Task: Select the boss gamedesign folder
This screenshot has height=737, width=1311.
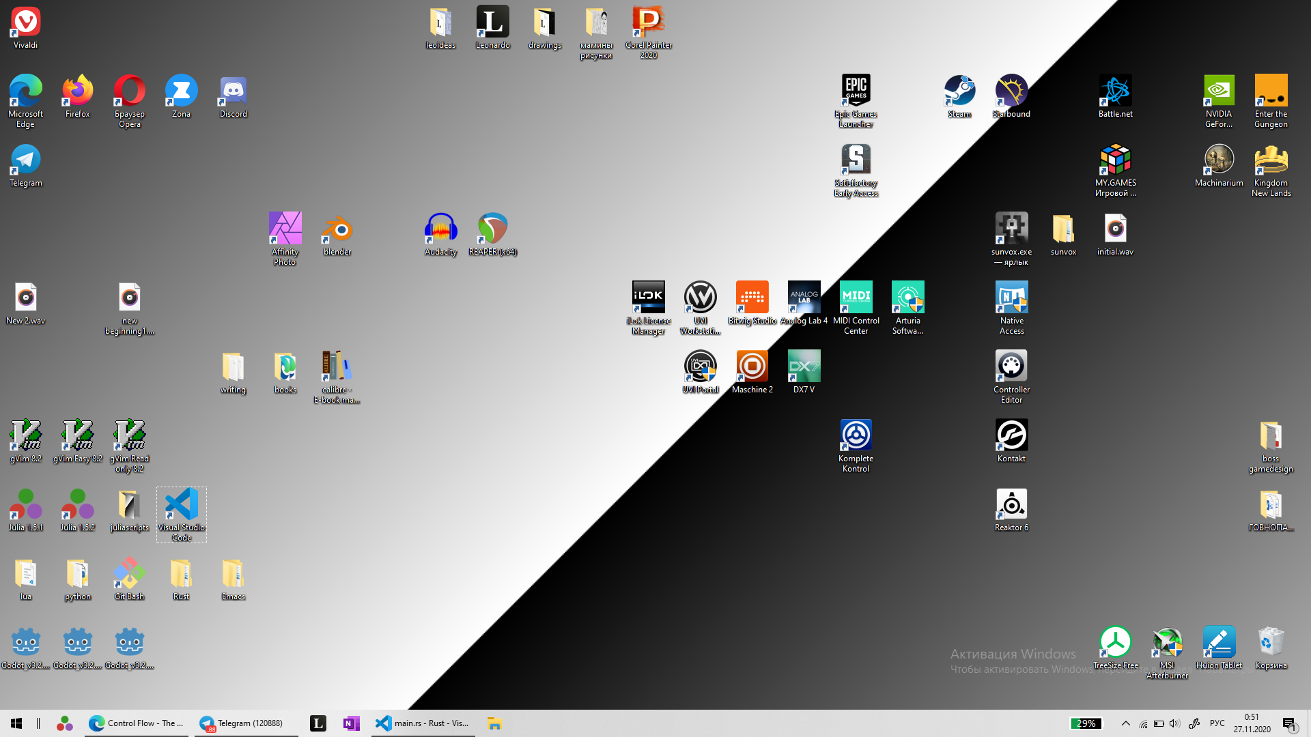Action: 1271,446
